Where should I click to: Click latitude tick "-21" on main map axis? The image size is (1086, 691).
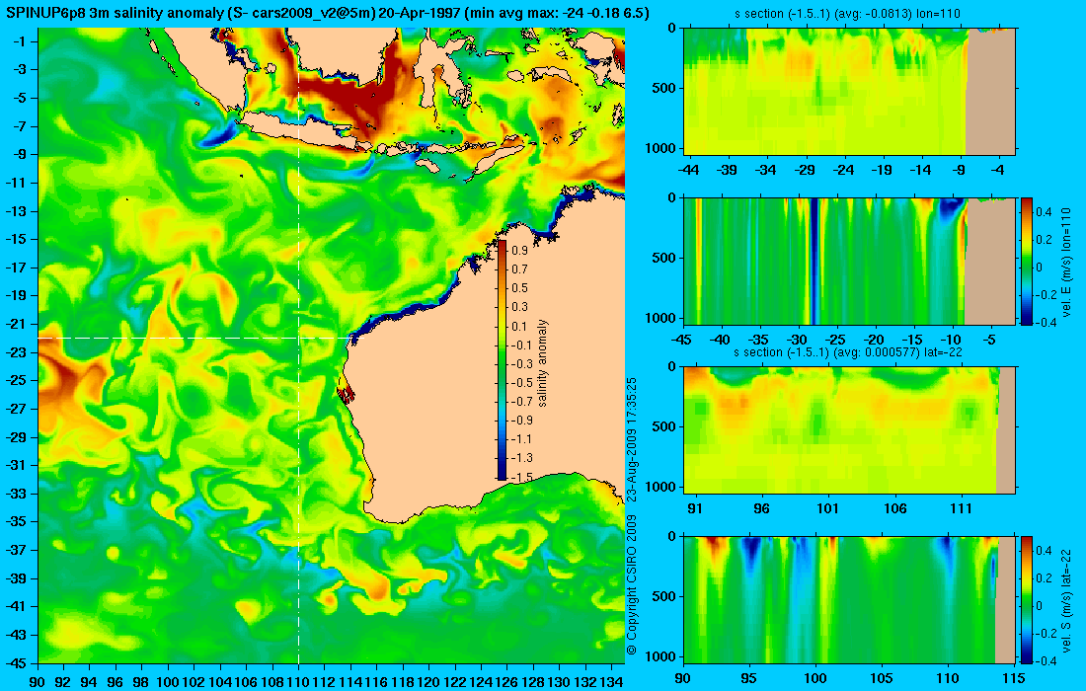click(17, 324)
